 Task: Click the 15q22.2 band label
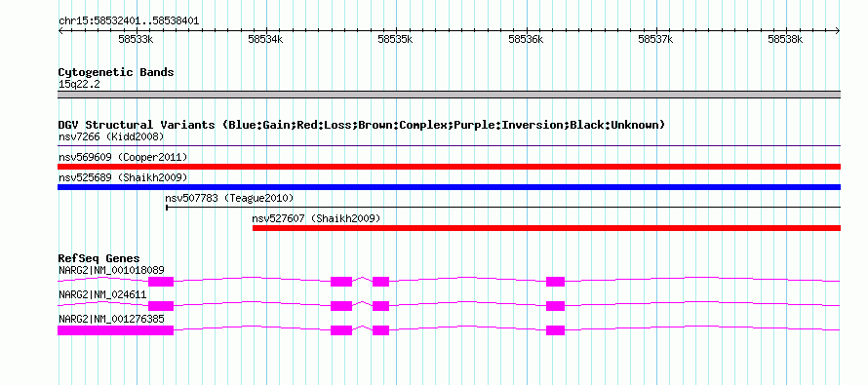pyautogui.click(x=79, y=85)
